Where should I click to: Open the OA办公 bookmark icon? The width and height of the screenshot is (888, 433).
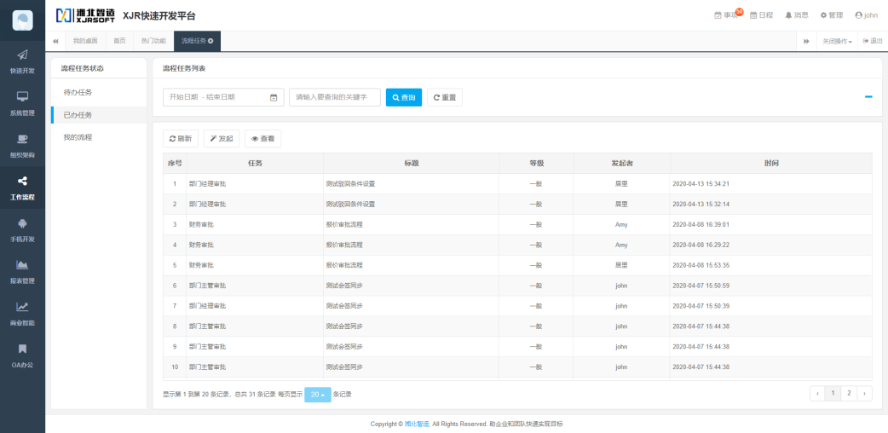pos(22,349)
